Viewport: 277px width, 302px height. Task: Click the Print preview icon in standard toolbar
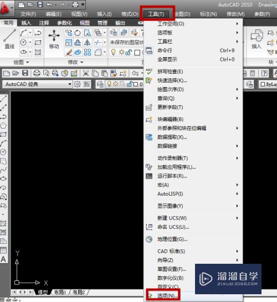[x=46, y=73]
